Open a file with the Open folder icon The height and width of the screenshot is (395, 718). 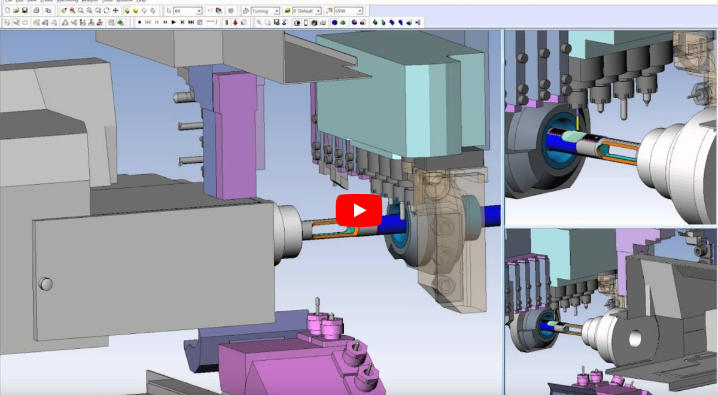tap(16, 10)
